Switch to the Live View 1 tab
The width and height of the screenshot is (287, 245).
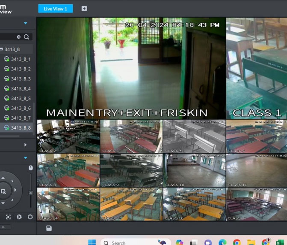coord(55,9)
